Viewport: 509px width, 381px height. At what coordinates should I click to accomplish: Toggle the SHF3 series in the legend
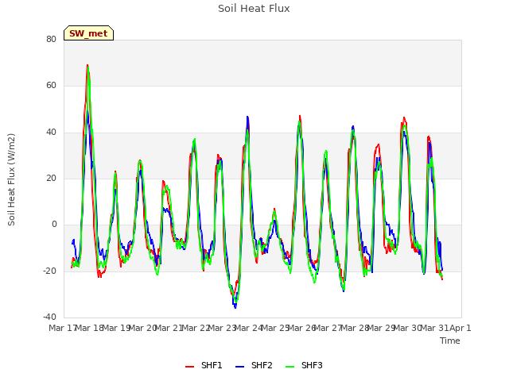click(x=304, y=365)
